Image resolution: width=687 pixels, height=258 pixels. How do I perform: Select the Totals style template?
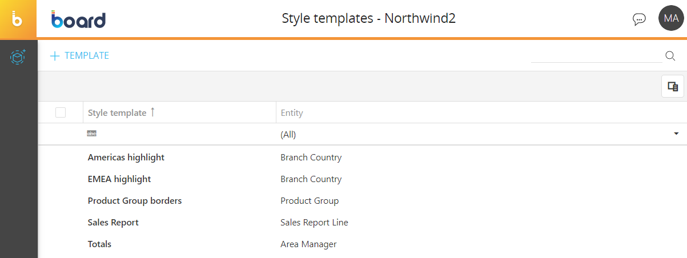(x=100, y=244)
